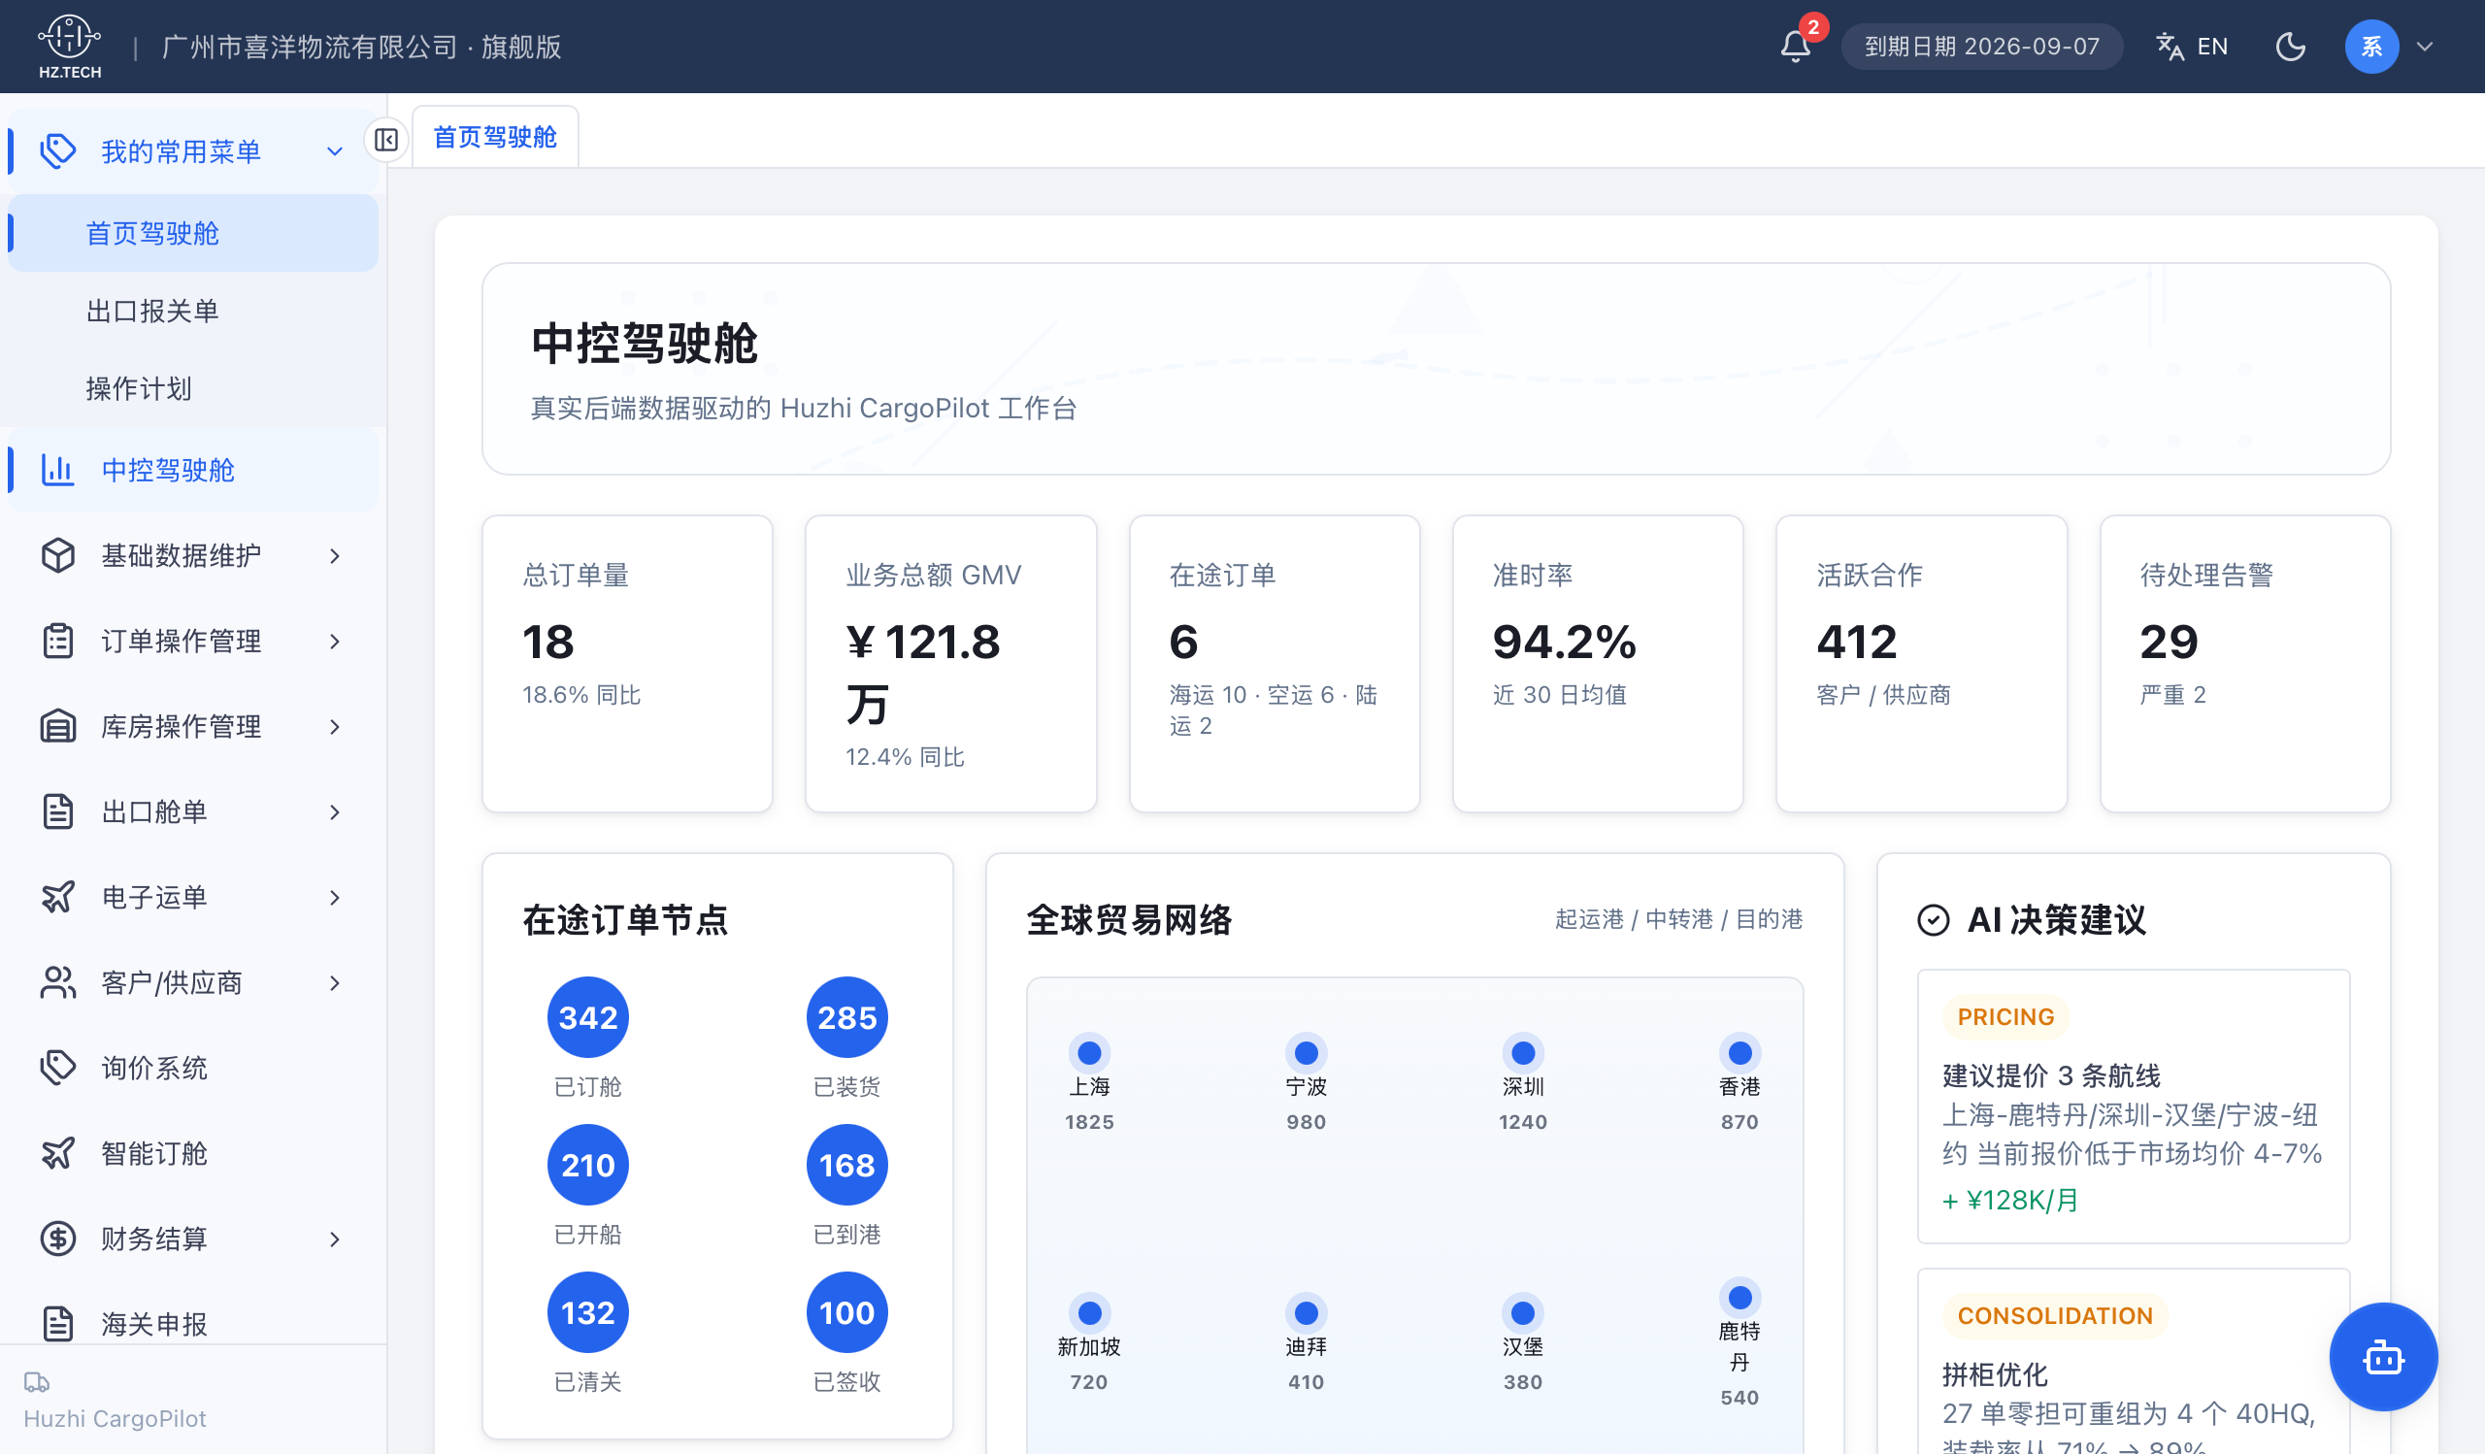
Task: Click the 库房操作管理 warehouse icon
Action: [x=57, y=726]
